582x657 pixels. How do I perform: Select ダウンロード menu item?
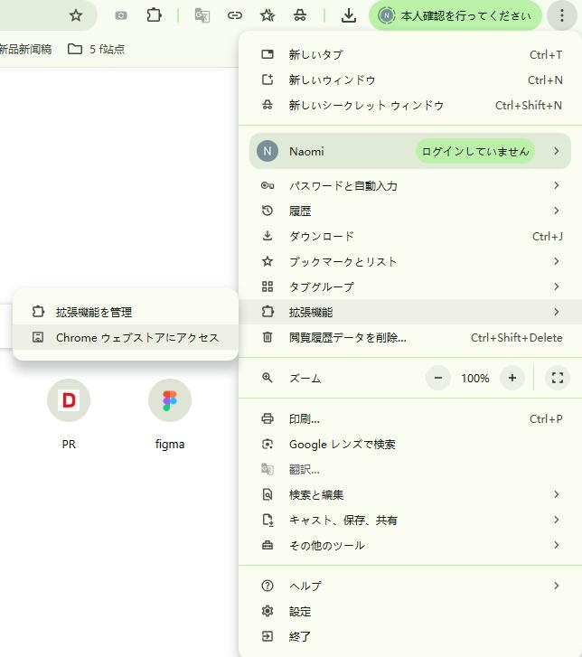click(x=410, y=236)
